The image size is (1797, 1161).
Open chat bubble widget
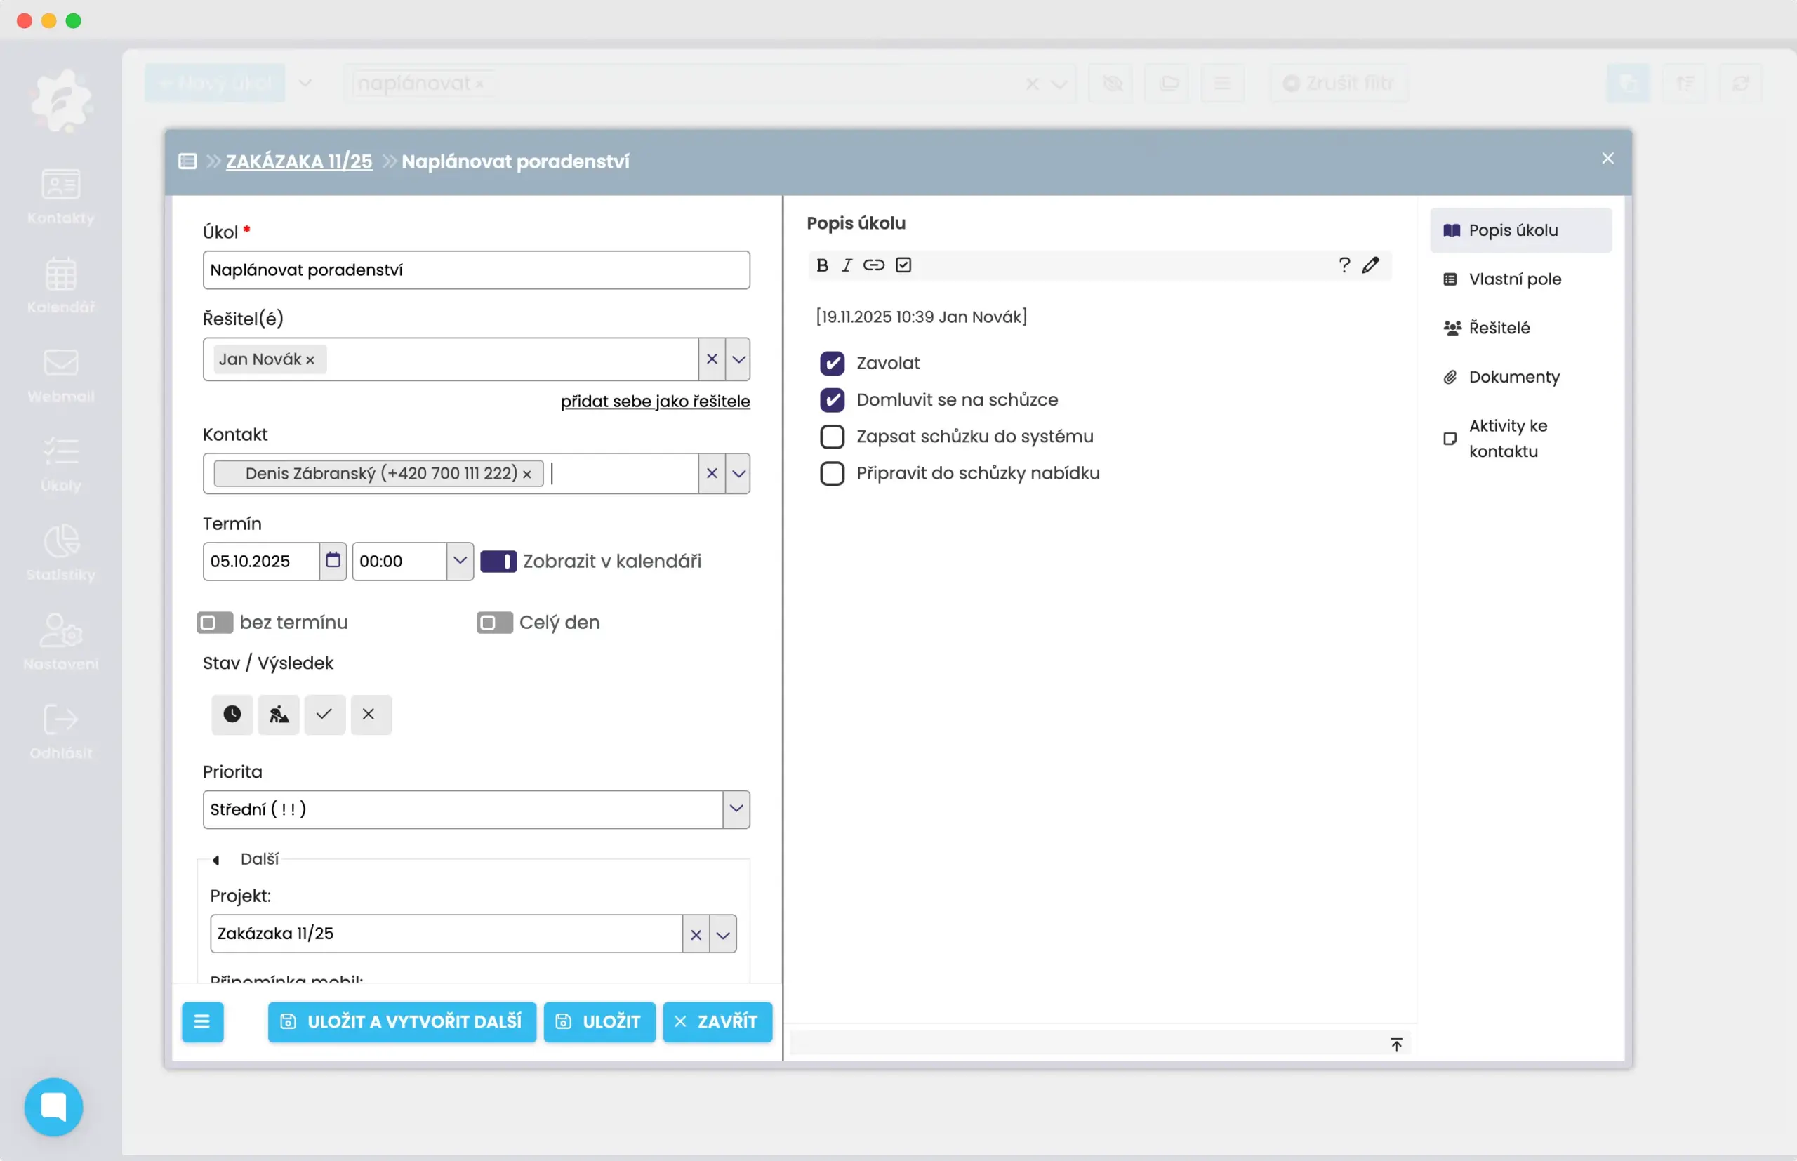click(53, 1106)
